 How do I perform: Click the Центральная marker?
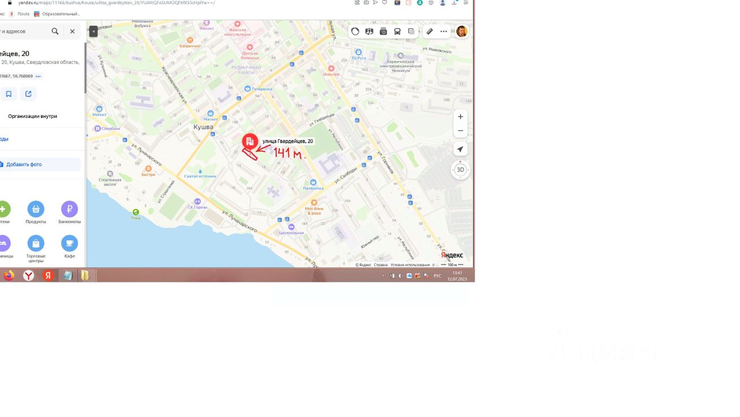(x=291, y=227)
